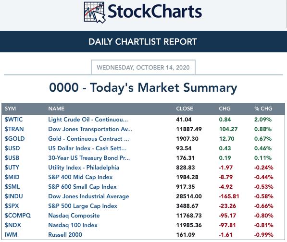Click the $GOLD symbol
Screen dimensions: 287x242
click(14, 139)
